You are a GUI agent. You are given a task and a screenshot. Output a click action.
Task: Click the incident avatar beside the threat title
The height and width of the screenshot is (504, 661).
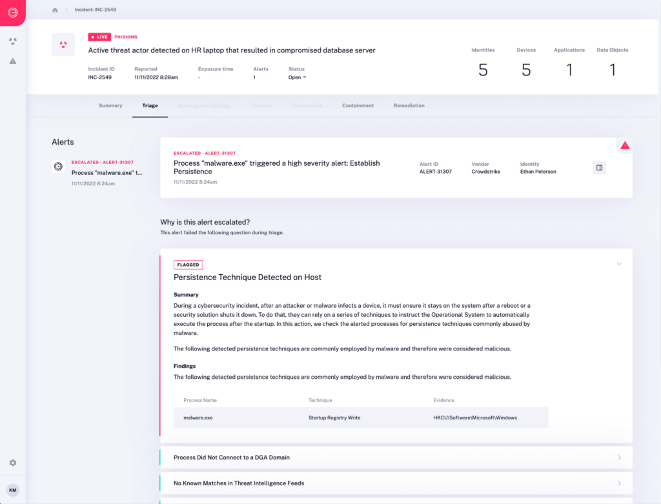(63, 45)
